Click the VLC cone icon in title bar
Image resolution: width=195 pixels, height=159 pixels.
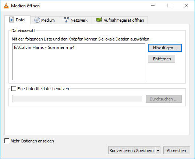pyautogui.click(x=6, y=6)
